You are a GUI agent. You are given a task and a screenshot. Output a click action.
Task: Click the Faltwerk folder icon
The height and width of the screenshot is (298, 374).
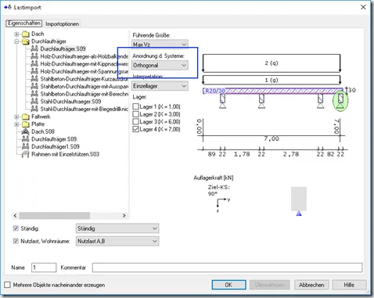pos(26,117)
